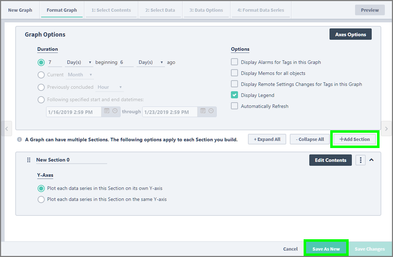The width and height of the screenshot is (393, 257).
Task: Go to 4: Format Data Series tab
Action: 261,10
